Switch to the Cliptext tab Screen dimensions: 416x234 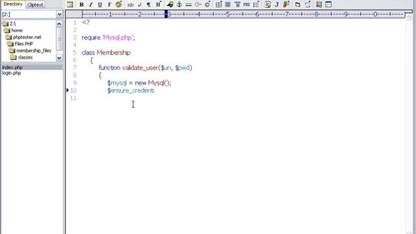pos(35,5)
